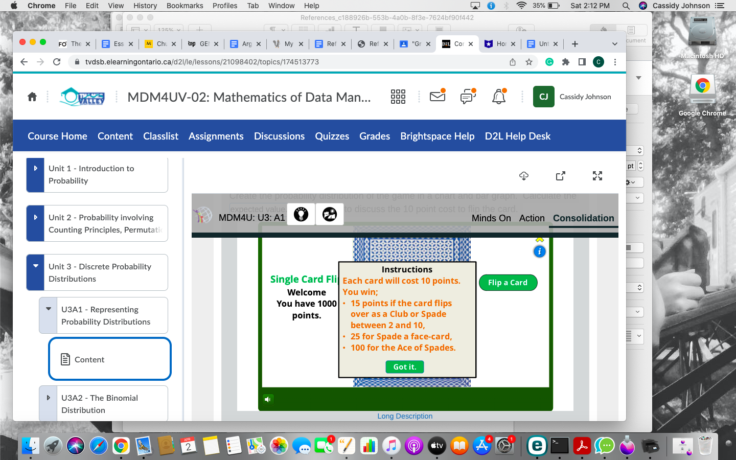736x460 pixels.
Task: Open Quizzes from the course navigation
Action: (x=332, y=136)
